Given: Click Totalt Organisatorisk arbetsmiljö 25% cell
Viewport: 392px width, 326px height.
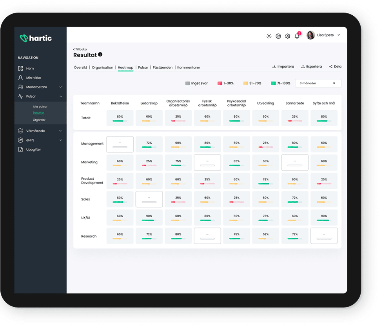Looking at the screenshot, I should 178,118.
